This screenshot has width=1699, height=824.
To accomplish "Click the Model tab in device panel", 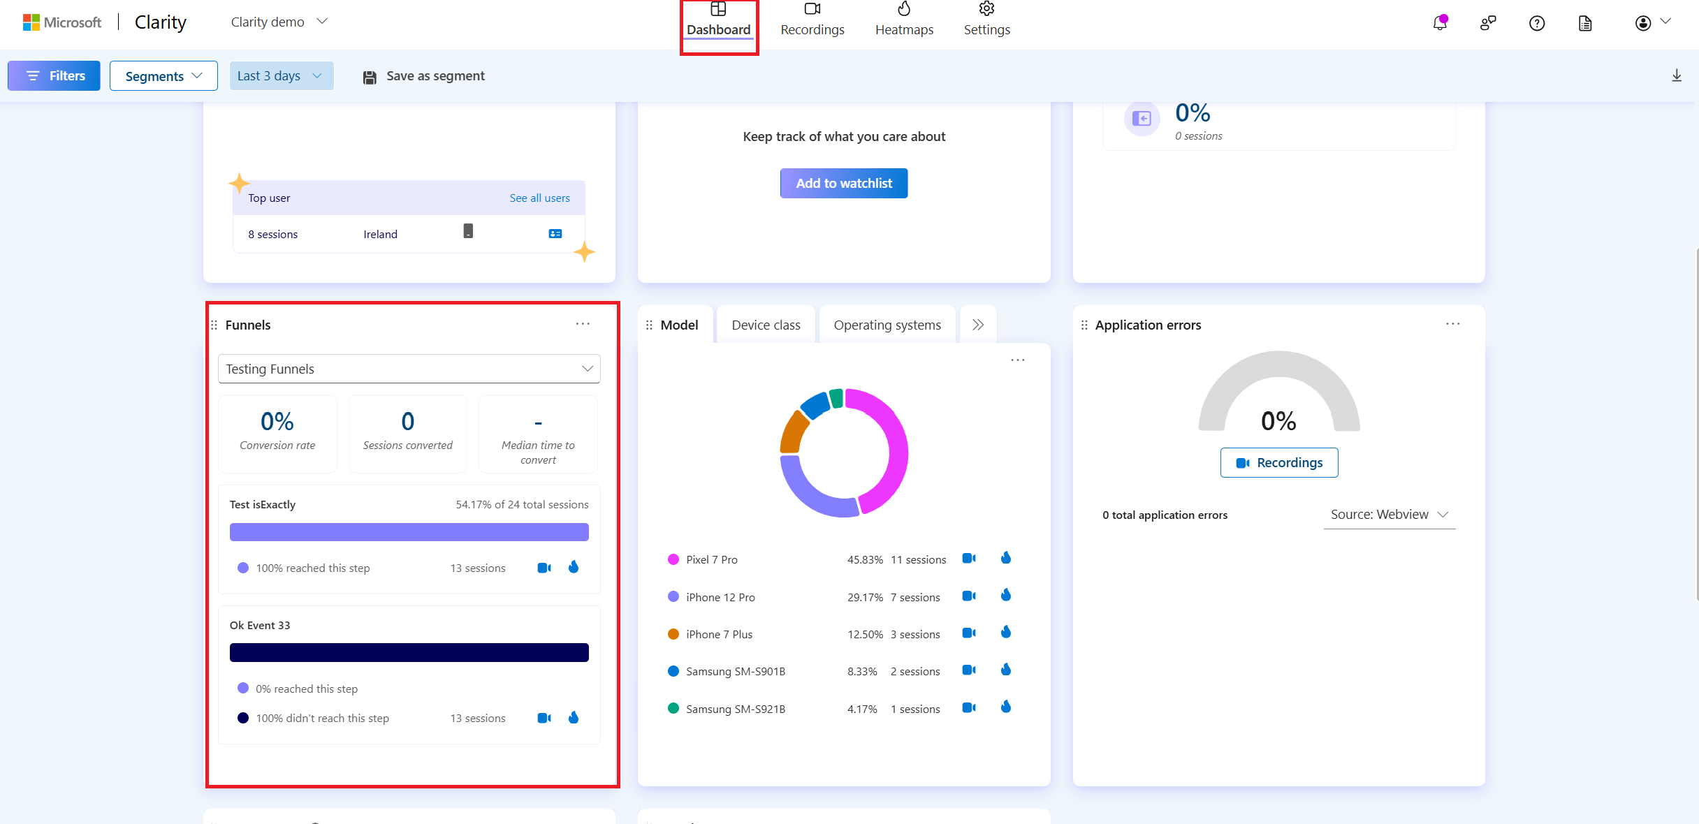I will [676, 325].
